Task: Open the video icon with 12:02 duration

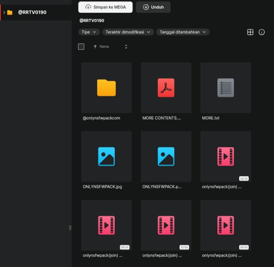Action: tap(166, 225)
